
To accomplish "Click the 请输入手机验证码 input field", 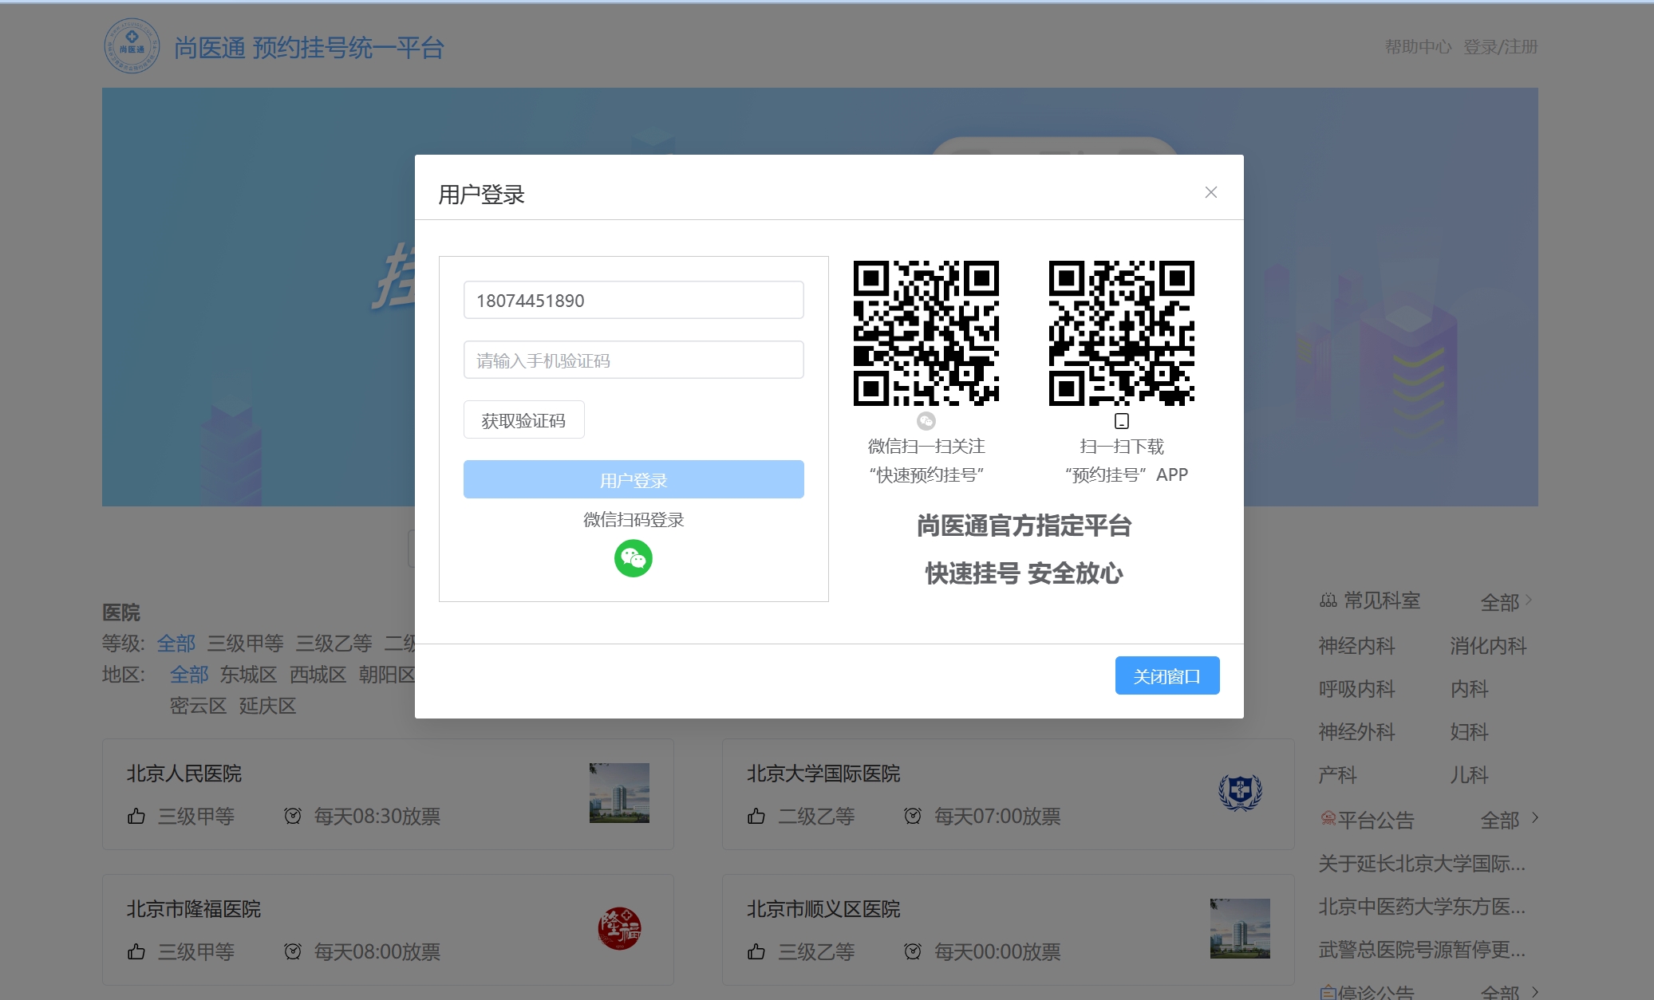I will tap(634, 360).
